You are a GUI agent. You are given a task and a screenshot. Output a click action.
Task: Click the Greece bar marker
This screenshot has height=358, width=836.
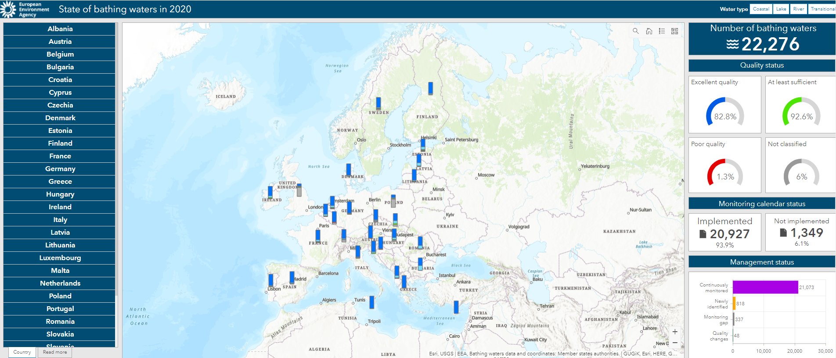[x=404, y=282]
